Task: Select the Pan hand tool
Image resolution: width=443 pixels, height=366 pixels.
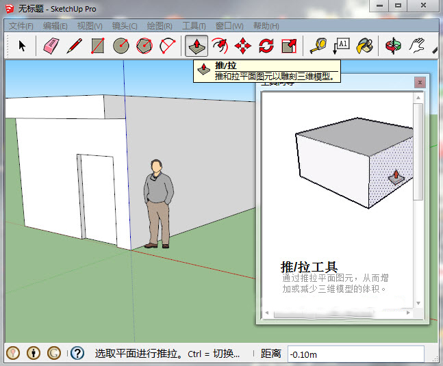Action: point(417,46)
